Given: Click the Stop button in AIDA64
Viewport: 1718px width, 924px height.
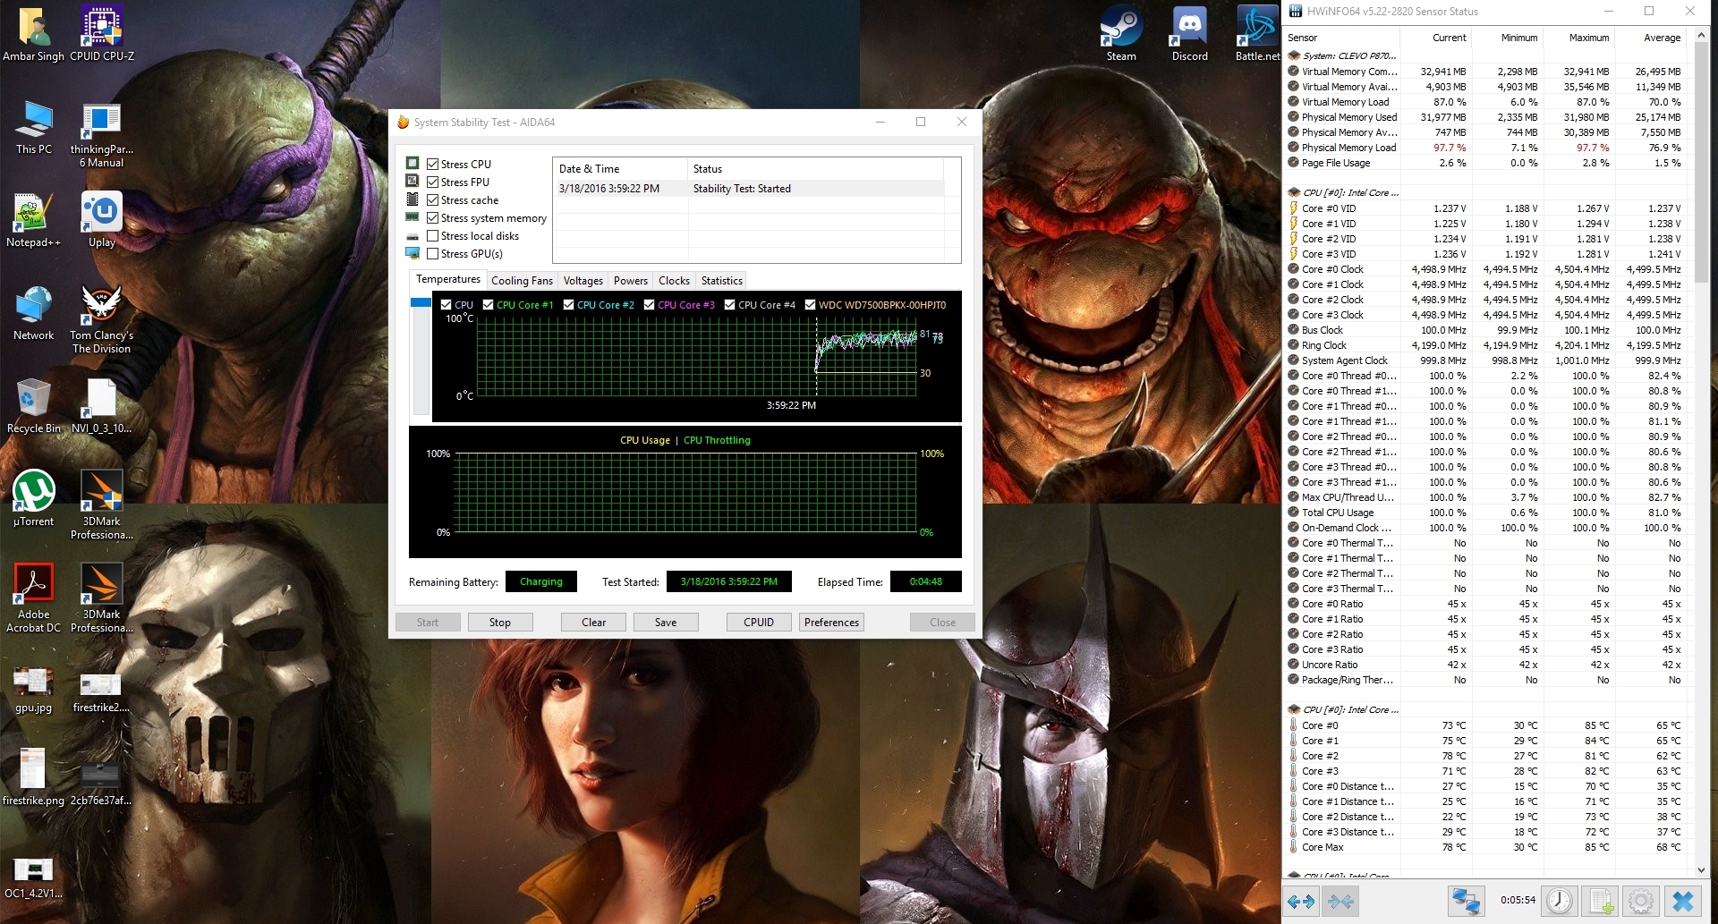Looking at the screenshot, I should [x=500, y=623].
